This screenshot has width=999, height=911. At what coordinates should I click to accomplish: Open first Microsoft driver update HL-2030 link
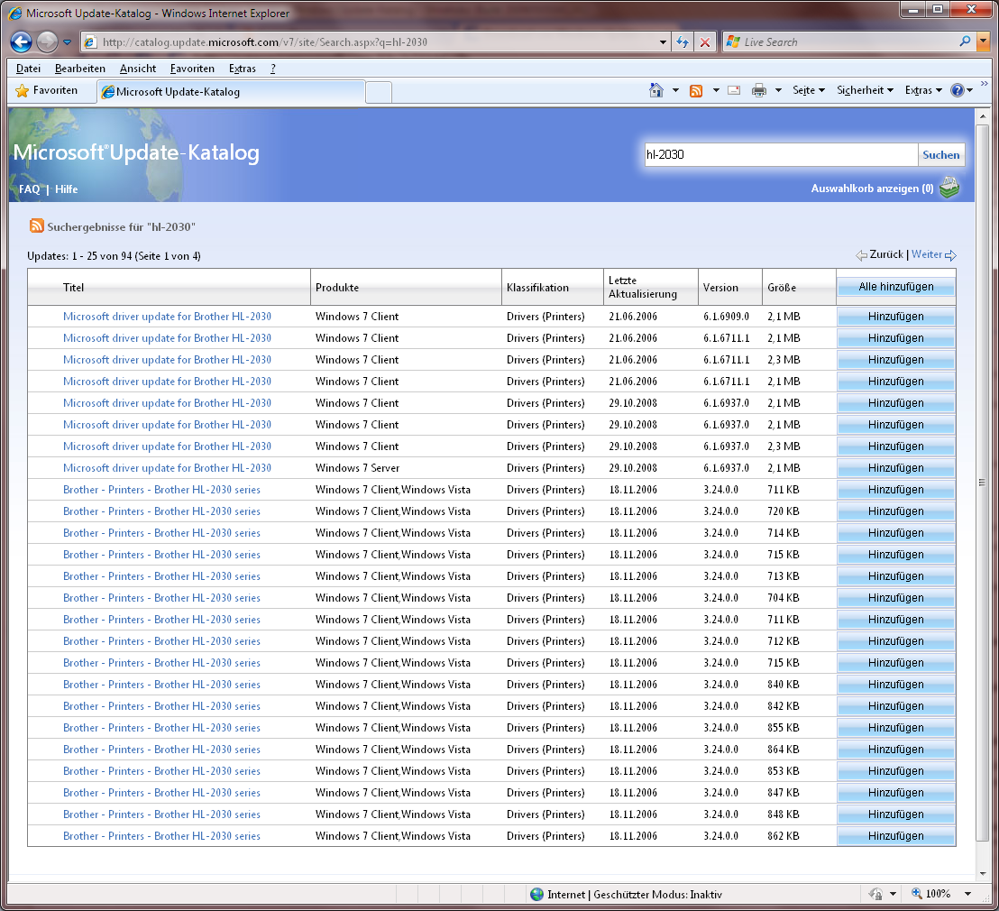[167, 317]
